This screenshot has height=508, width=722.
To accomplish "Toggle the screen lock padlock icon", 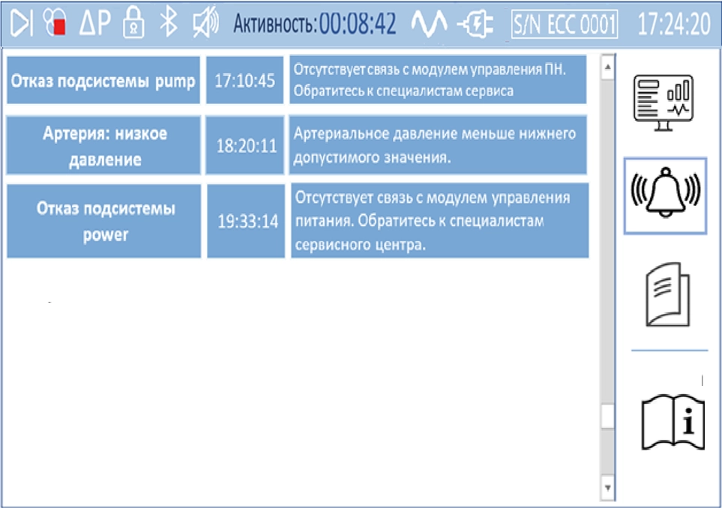I will tap(133, 24).
